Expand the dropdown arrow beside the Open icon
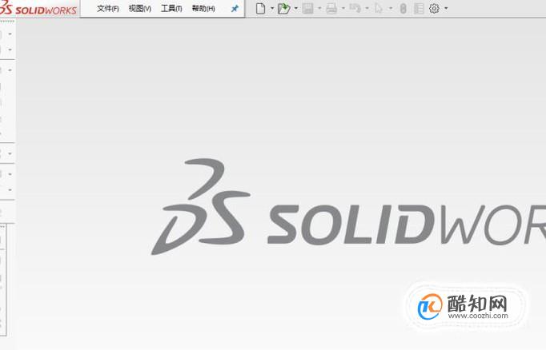 pos(296,8)
